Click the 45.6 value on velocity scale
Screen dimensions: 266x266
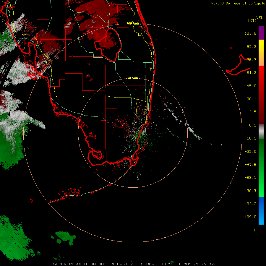(x=252, y=86)
